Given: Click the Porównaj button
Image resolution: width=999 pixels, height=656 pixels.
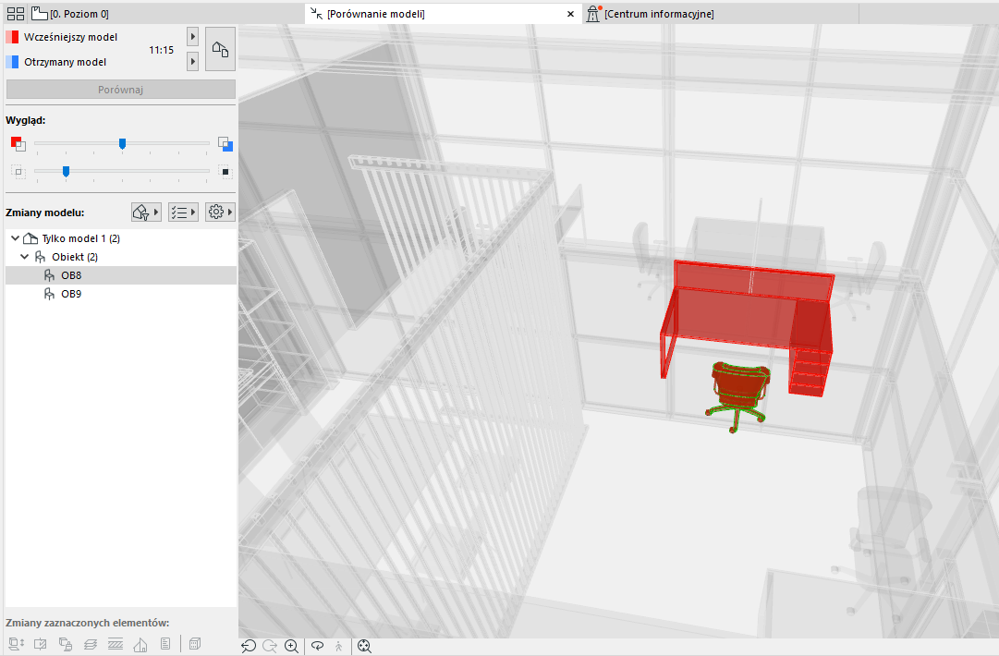Looking at the screenshot, I should coord(120,90).
